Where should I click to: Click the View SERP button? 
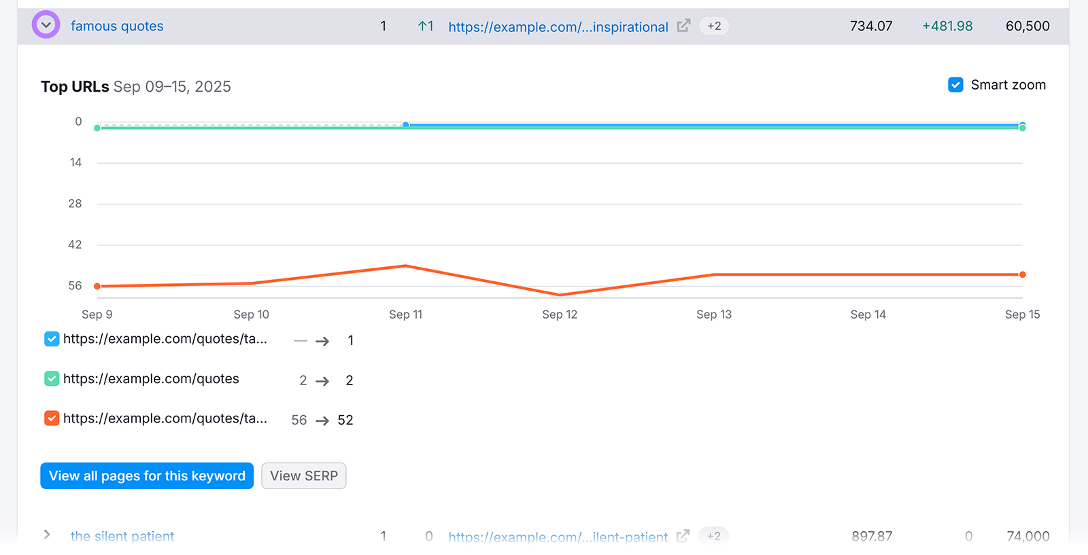304,476
